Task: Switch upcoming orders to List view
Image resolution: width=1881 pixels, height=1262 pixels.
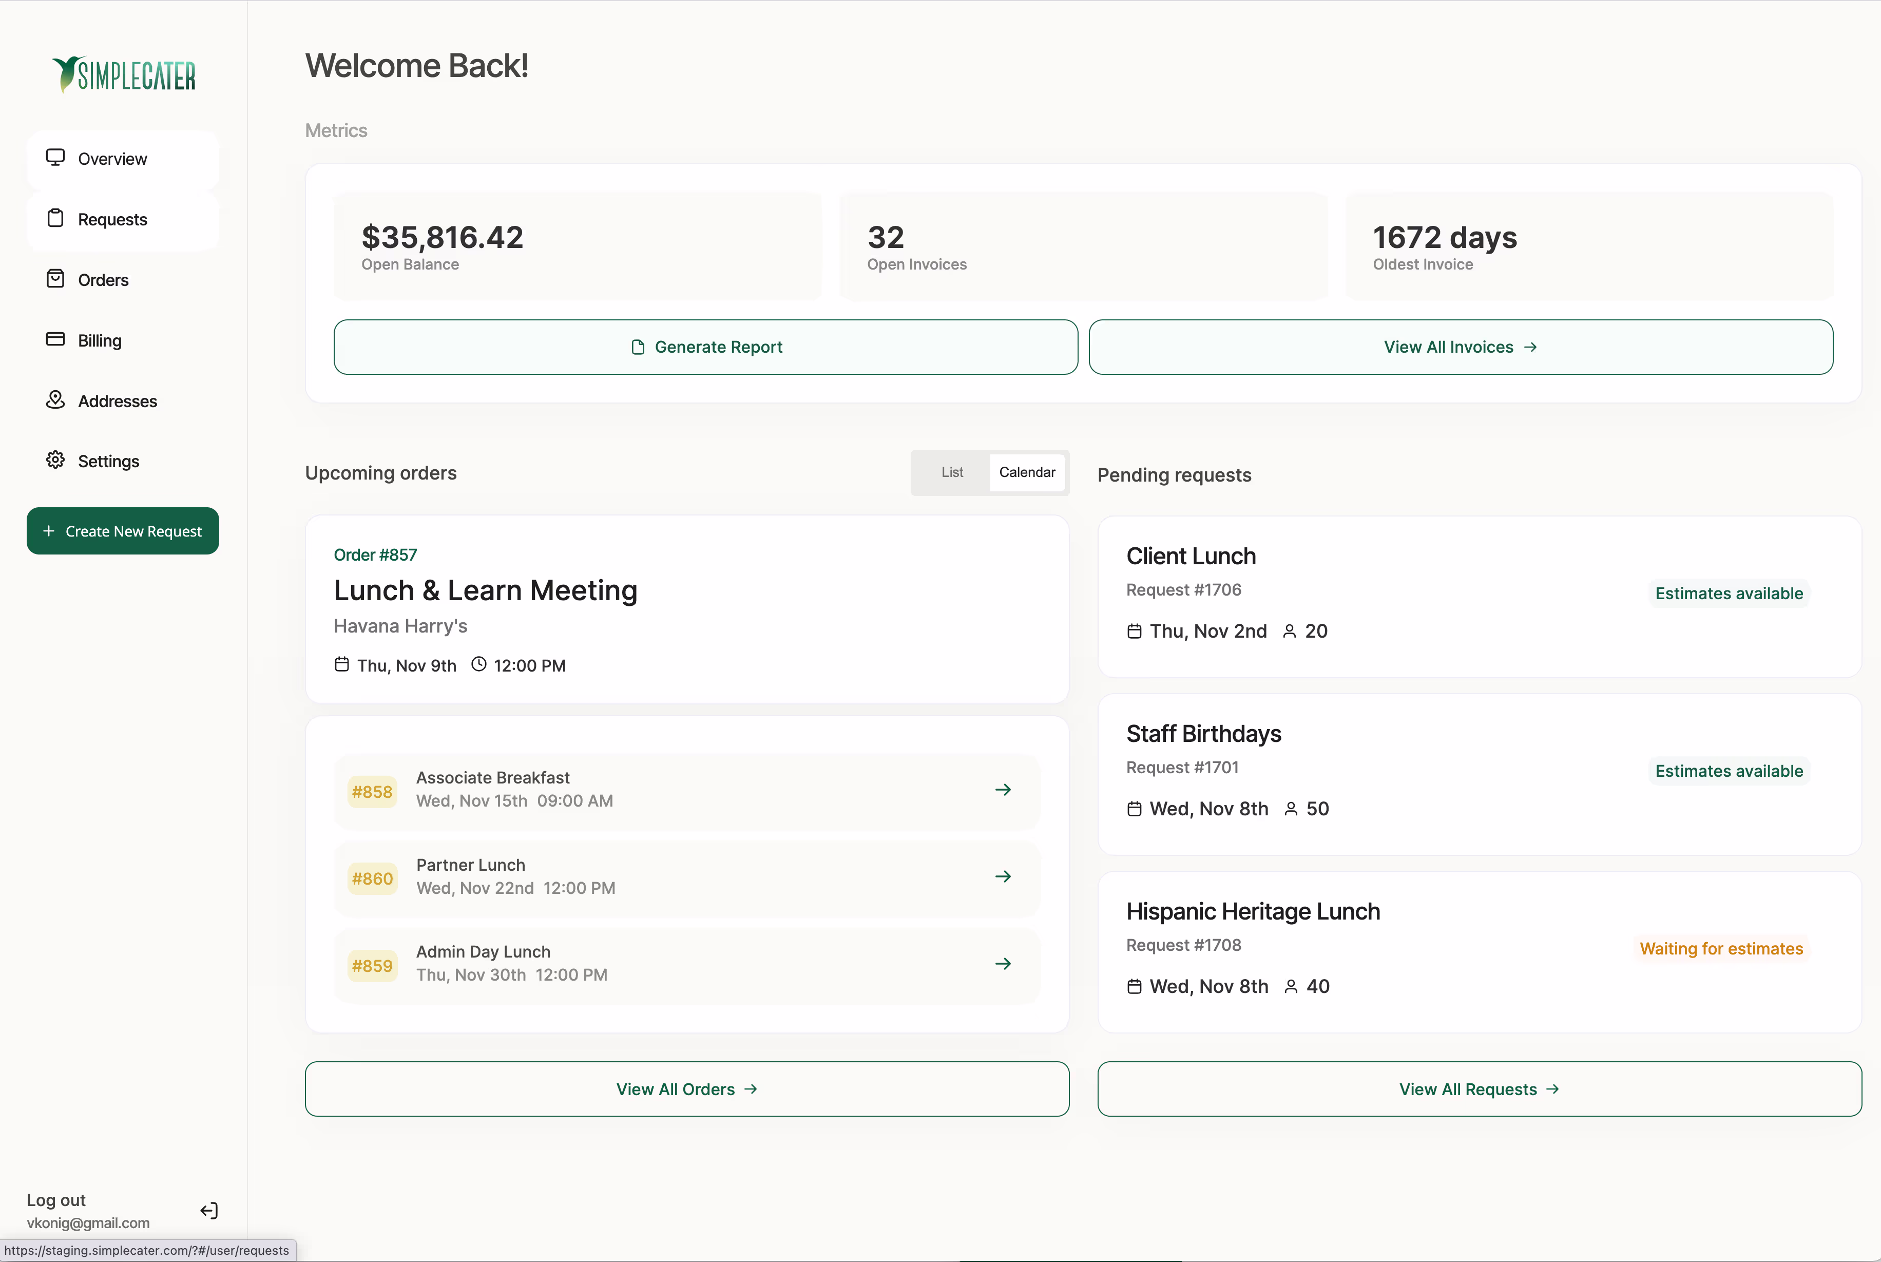Action: (952, 472)
